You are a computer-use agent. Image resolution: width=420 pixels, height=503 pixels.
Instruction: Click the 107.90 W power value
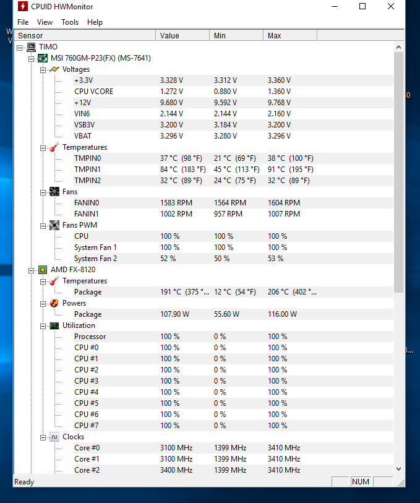[174, 314]
